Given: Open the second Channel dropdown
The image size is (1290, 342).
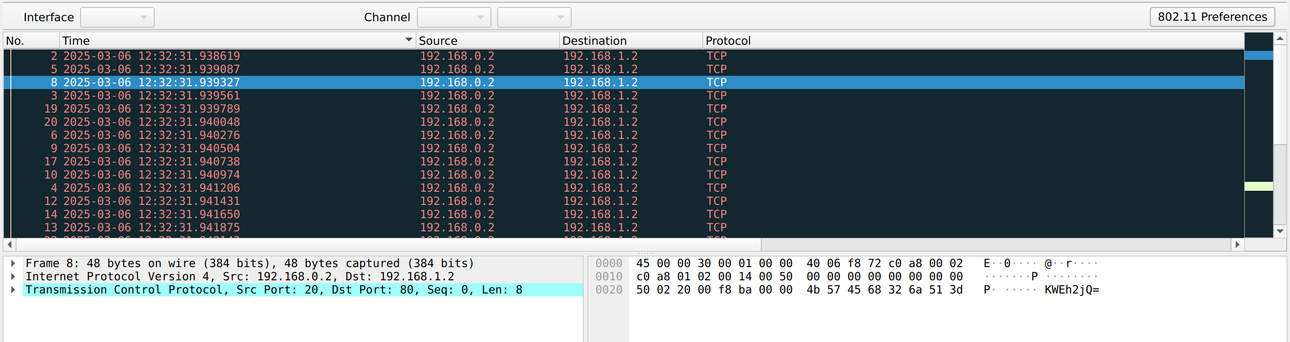Looking at the screenshot, I should (x=533, y=17).
